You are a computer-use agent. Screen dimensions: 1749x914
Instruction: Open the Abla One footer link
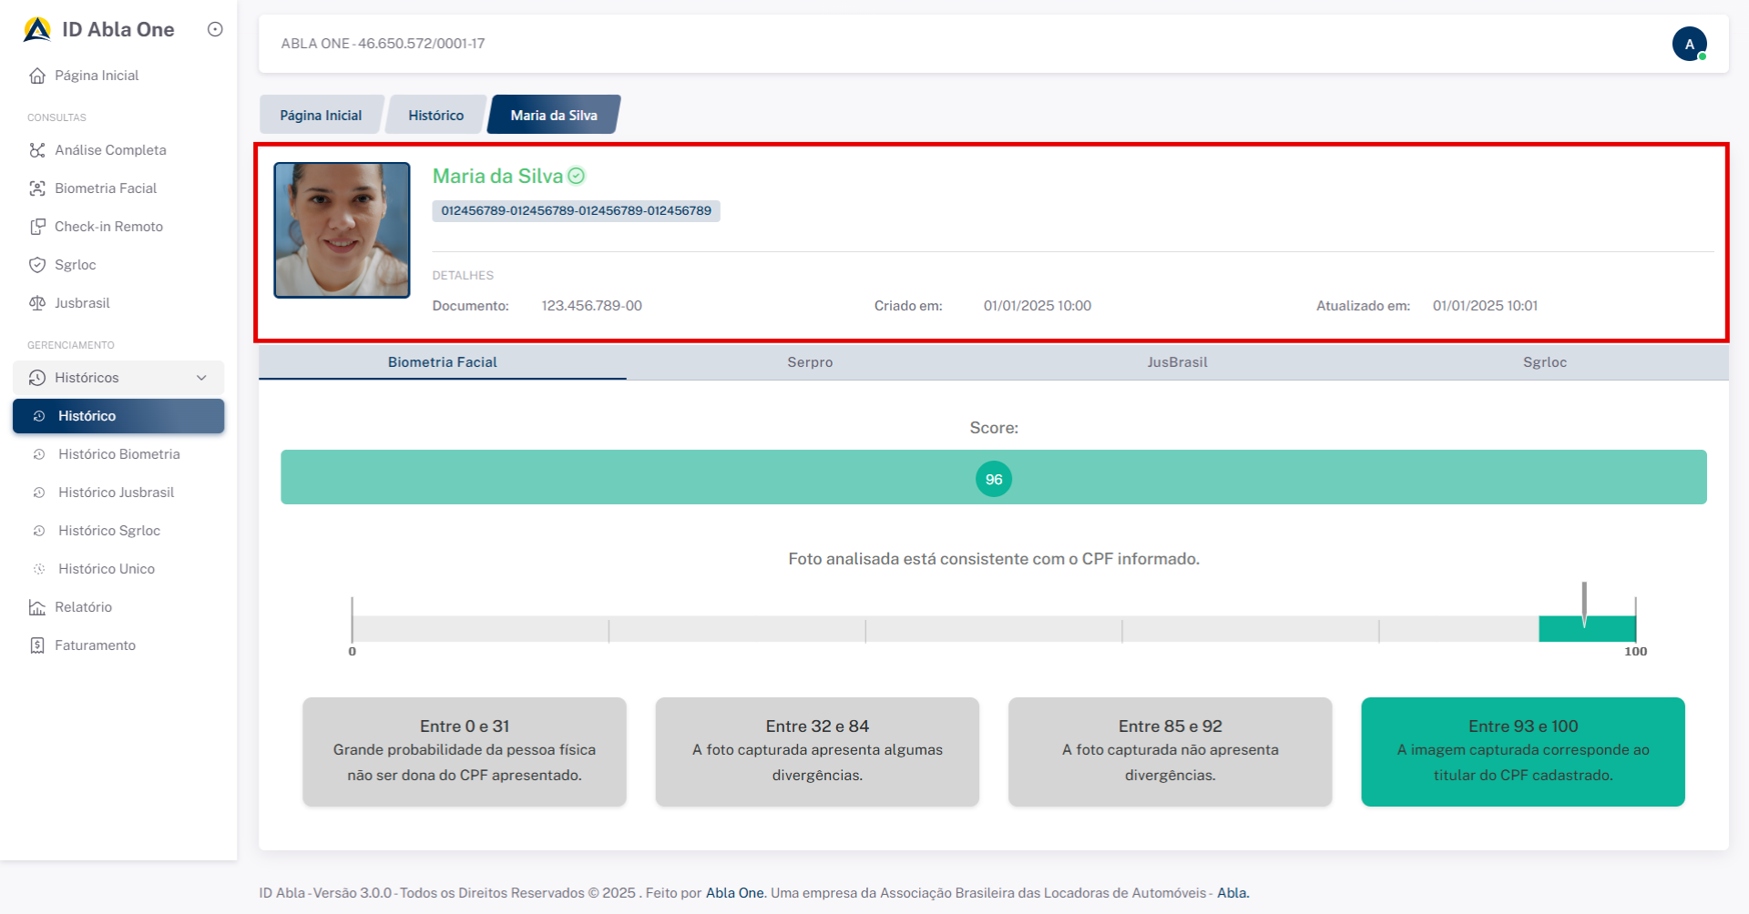click(735, 893)
